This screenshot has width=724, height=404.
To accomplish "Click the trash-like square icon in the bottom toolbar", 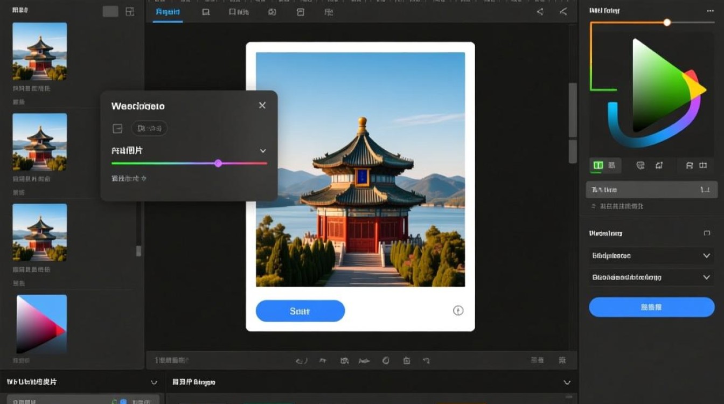I will click(407, 360).
